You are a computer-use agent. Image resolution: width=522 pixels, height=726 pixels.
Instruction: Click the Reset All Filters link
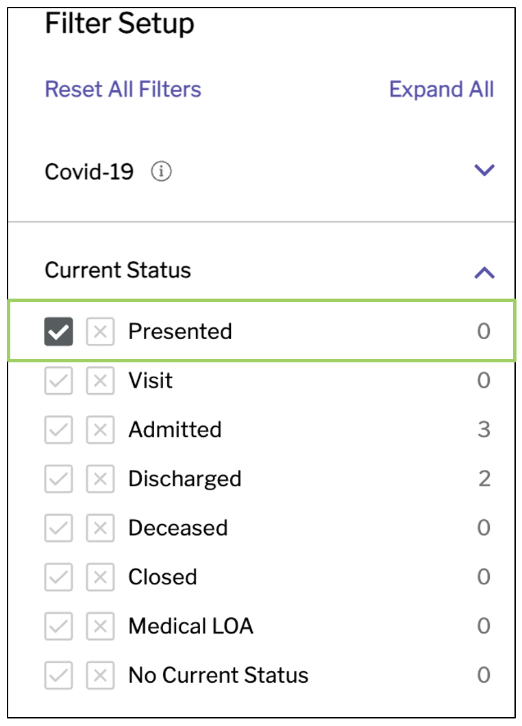click(x=123, y=89)
